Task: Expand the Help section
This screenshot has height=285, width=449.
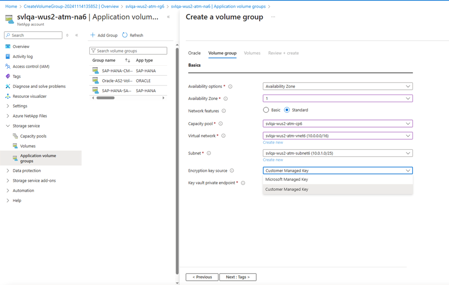Action: coord(8,201)
